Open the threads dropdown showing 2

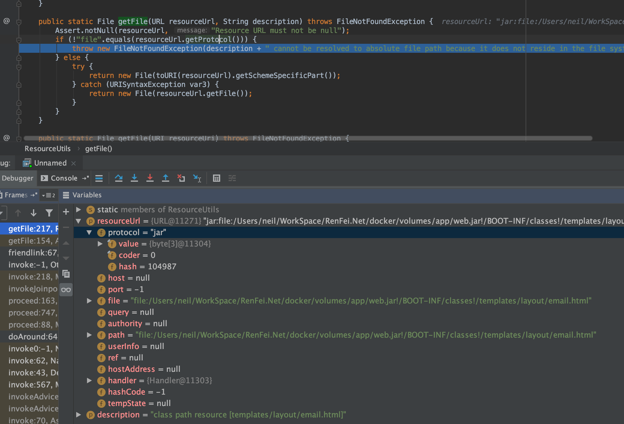click(x=49, y=195)
